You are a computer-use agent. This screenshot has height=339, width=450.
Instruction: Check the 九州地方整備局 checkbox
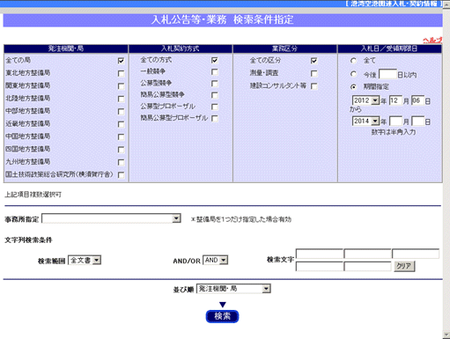(x=121, y=162)
